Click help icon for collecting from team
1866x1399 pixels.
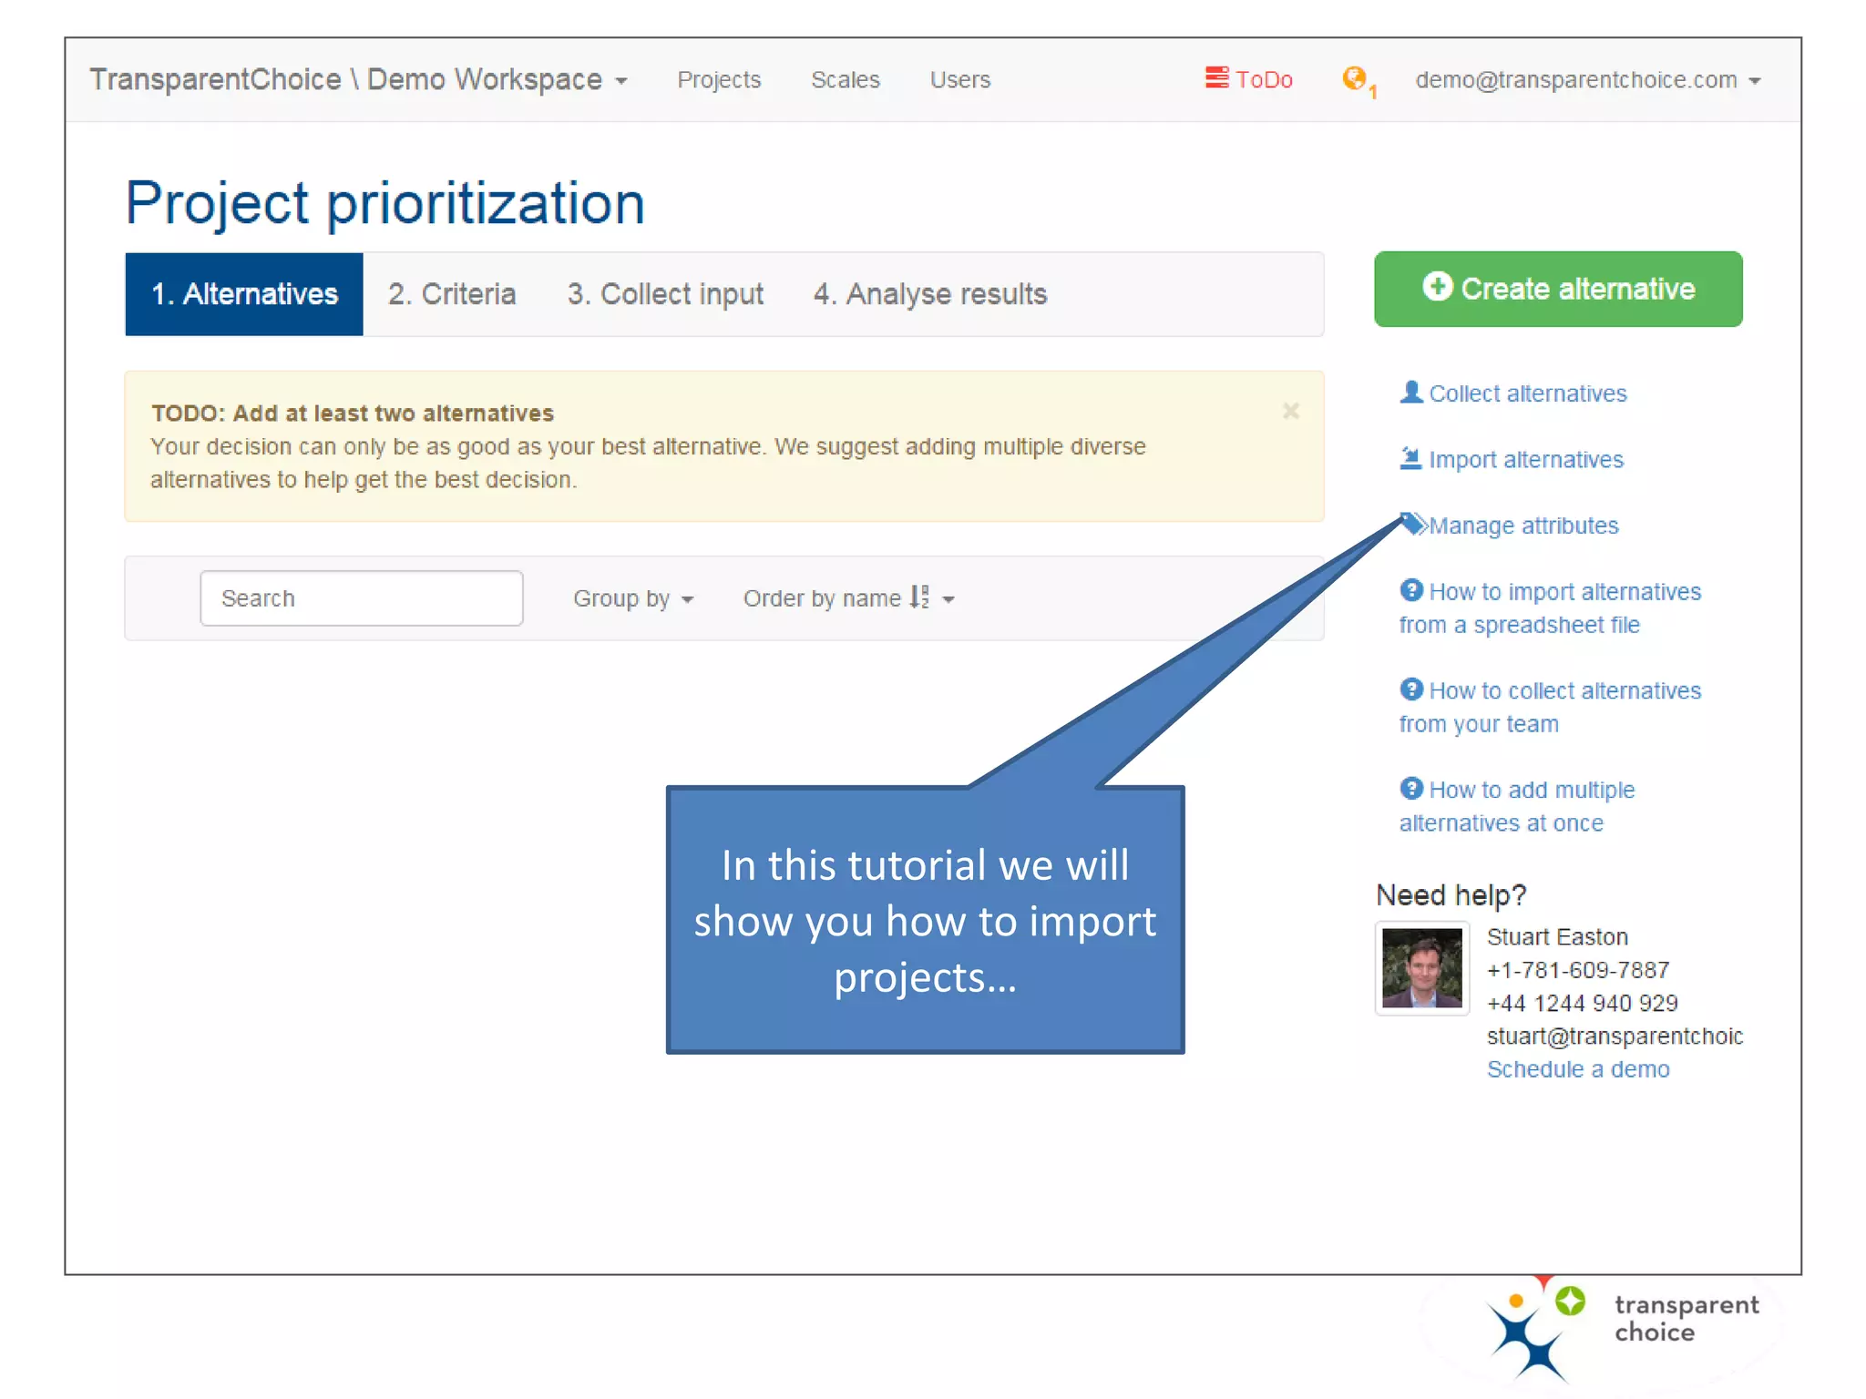coord(1411,689)
